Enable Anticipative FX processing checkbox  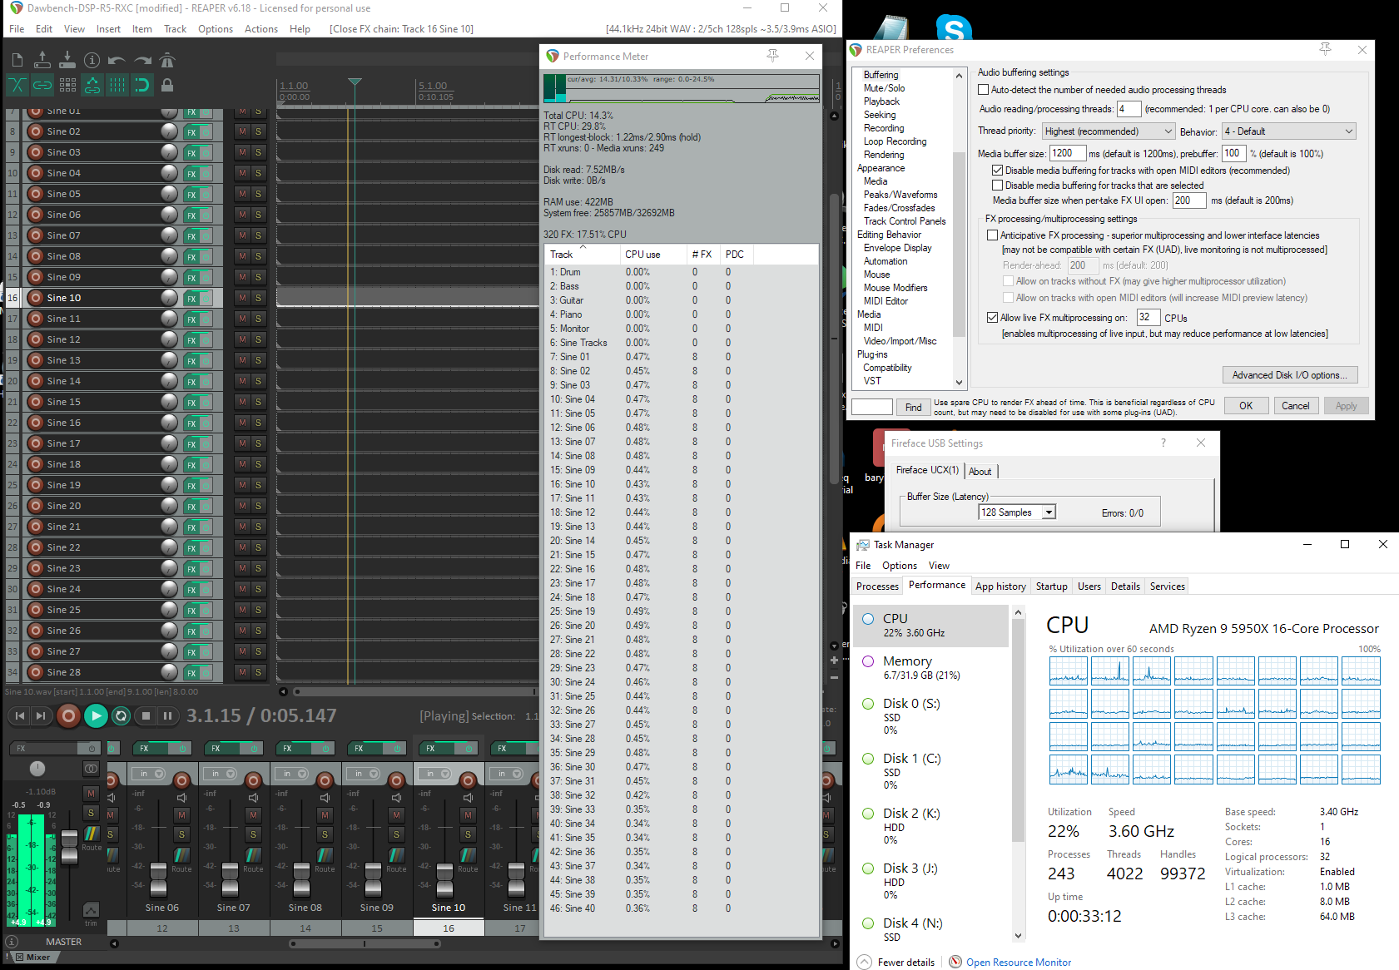click(x=992, y=235)
